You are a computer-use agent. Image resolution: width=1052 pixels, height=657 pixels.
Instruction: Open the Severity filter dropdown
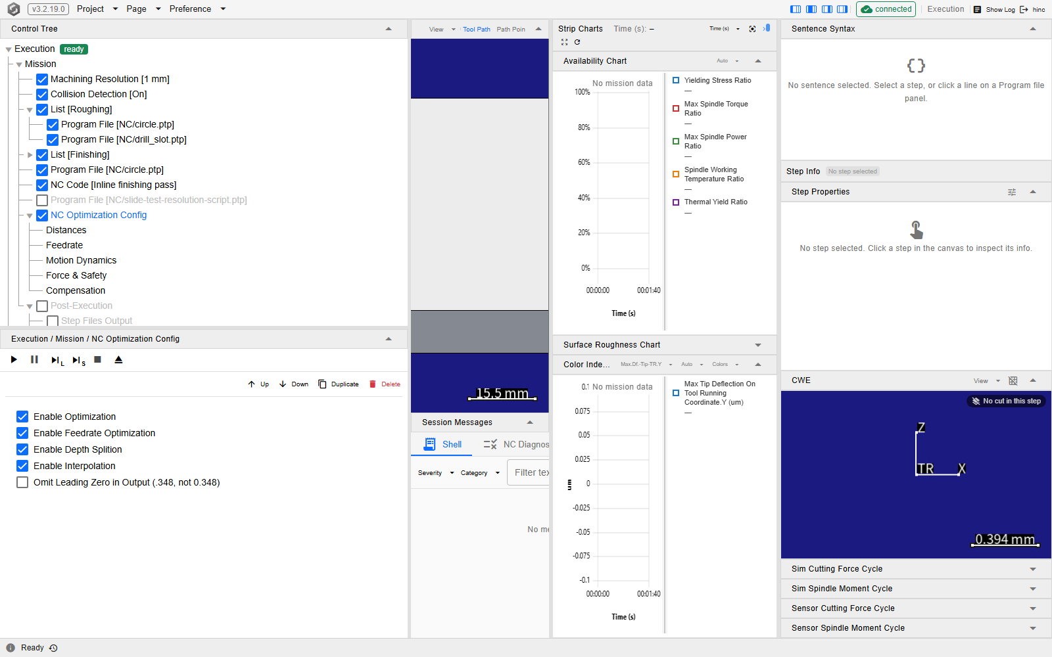(x=436, y=473)
